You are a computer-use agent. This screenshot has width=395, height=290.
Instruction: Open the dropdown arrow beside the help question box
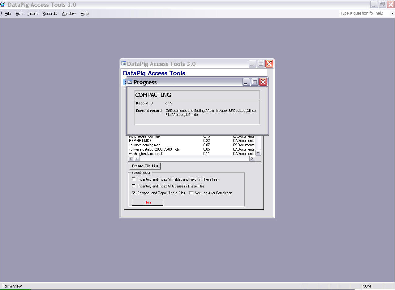[392, 13]
